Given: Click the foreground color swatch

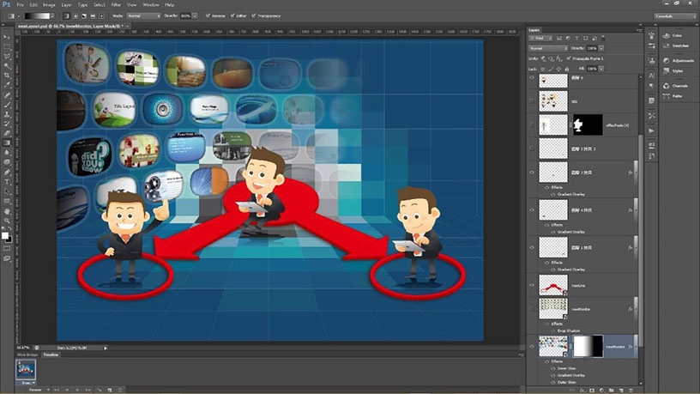Looking at the screenshot, I should tap(4, 233).
